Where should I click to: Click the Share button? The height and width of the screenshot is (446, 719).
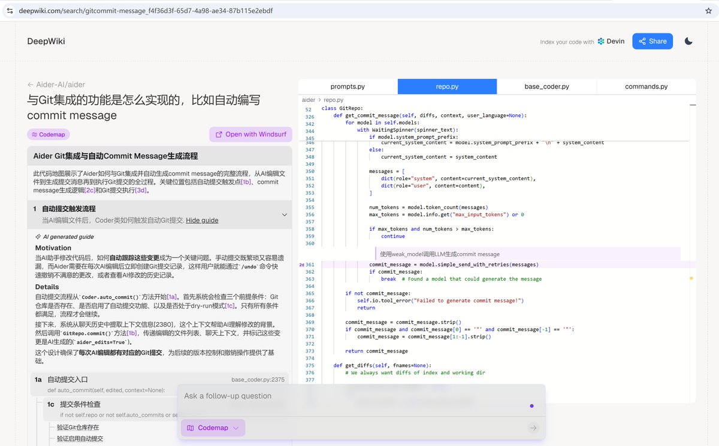coord(652,41)
